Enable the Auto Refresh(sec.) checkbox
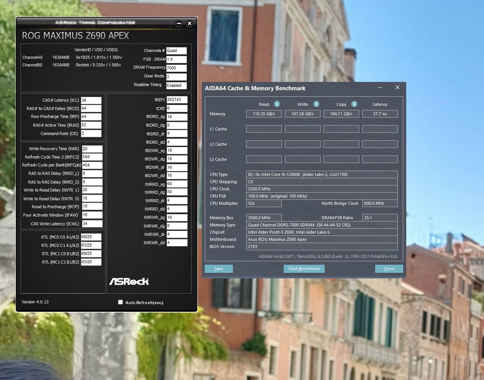The image size is (484, 380). point(121,302)
